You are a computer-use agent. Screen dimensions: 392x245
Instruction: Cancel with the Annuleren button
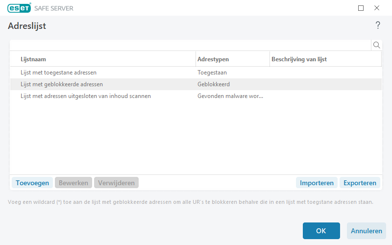click(366, 231)
